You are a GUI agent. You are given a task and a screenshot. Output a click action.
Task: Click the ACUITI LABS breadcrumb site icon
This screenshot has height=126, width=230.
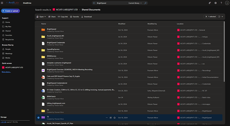click(54, 10)
